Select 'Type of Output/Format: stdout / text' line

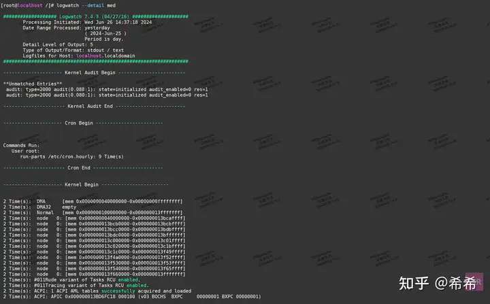pyautogui.click(x=73, y=50)
